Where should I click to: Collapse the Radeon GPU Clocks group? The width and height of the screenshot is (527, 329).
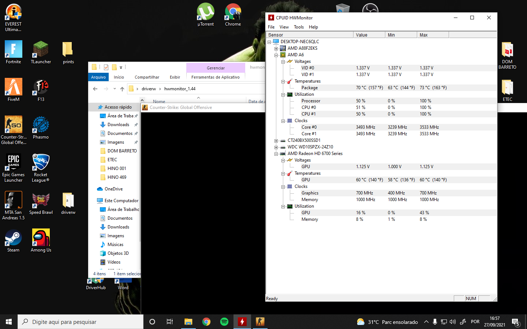point(283,186)
